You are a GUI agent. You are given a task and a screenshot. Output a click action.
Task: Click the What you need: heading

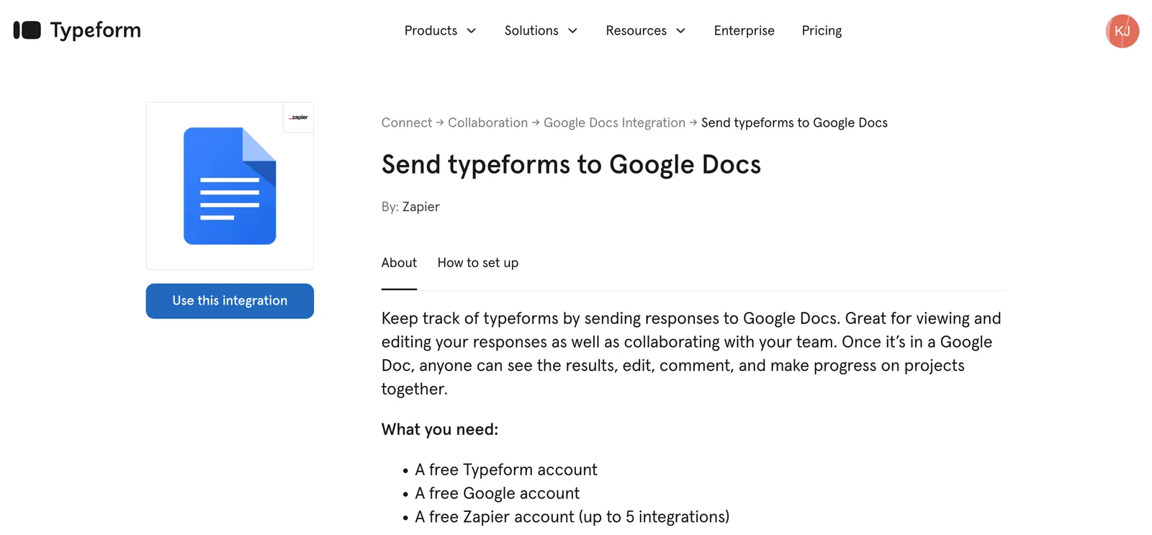click(439, 430)
